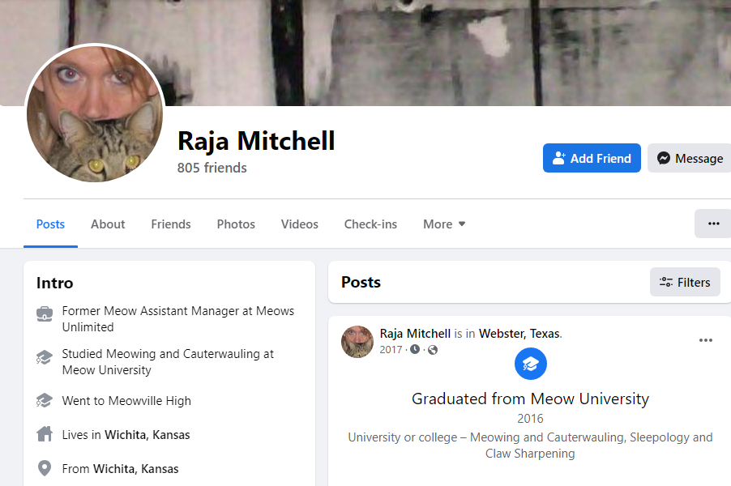Click the house icon next to Lives in

click(x=45, y=435)
